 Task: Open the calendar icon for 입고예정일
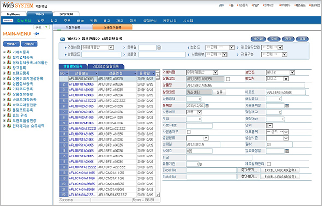[287, 151]
